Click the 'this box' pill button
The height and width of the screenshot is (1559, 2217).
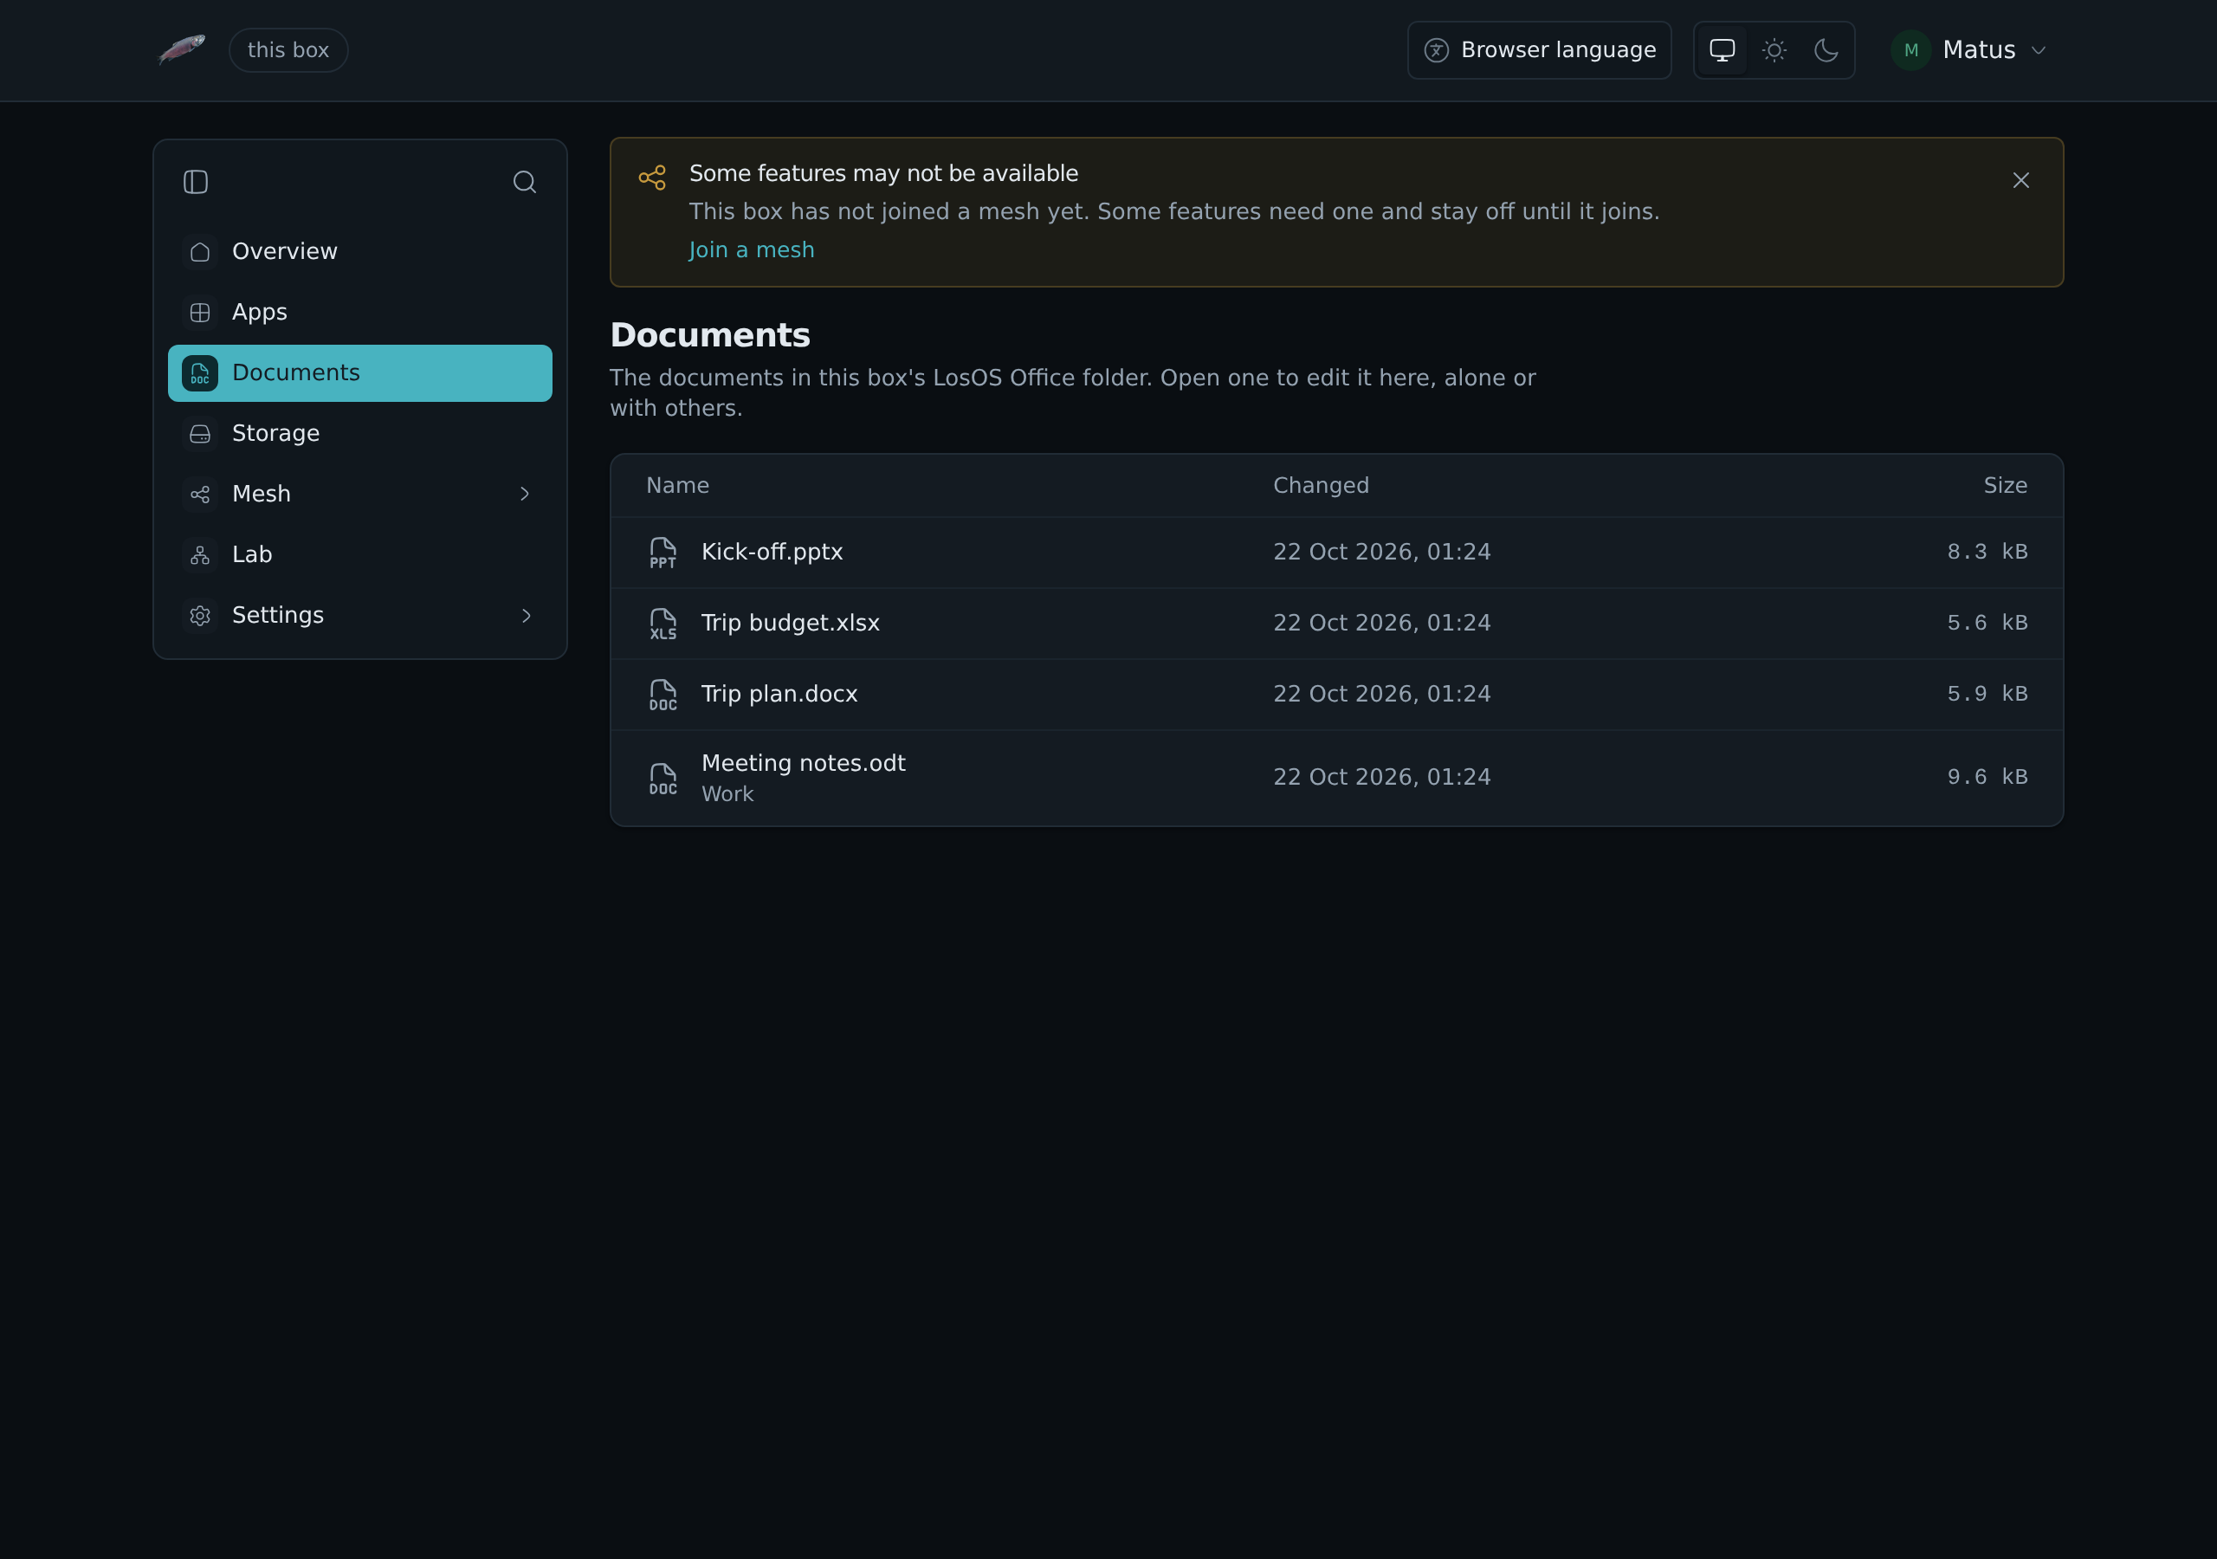288,50
